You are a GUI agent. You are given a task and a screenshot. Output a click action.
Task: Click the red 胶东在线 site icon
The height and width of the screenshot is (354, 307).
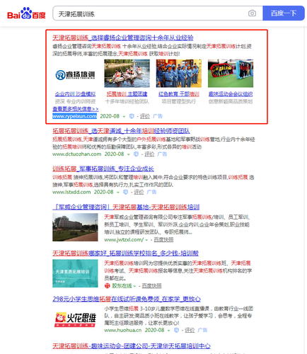click(x=108, y=286)
